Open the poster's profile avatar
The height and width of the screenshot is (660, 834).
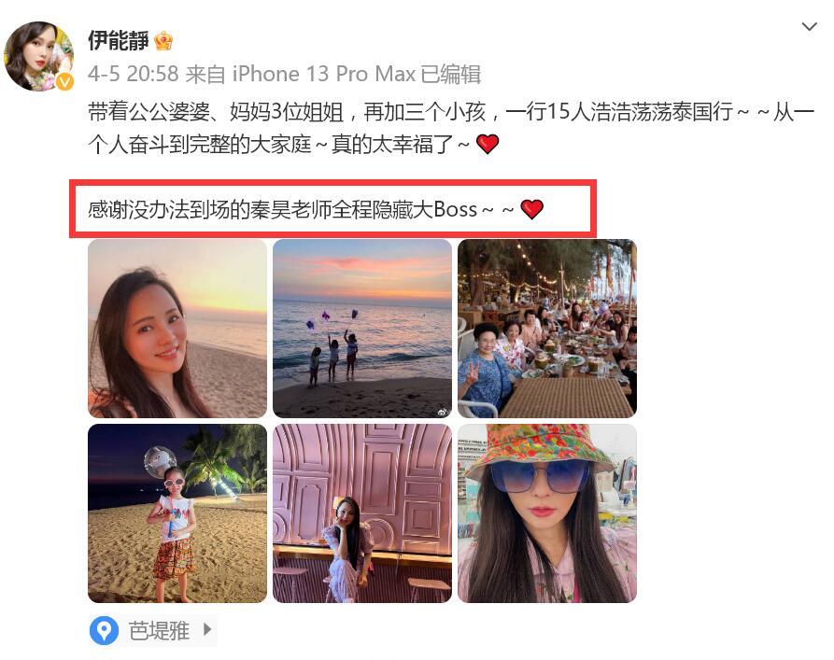38,56
